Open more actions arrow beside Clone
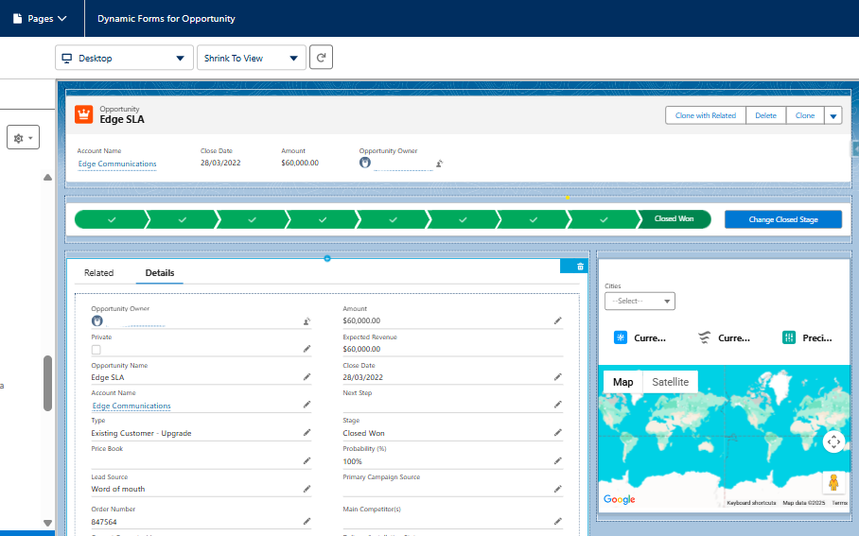 tap(833, 115)
